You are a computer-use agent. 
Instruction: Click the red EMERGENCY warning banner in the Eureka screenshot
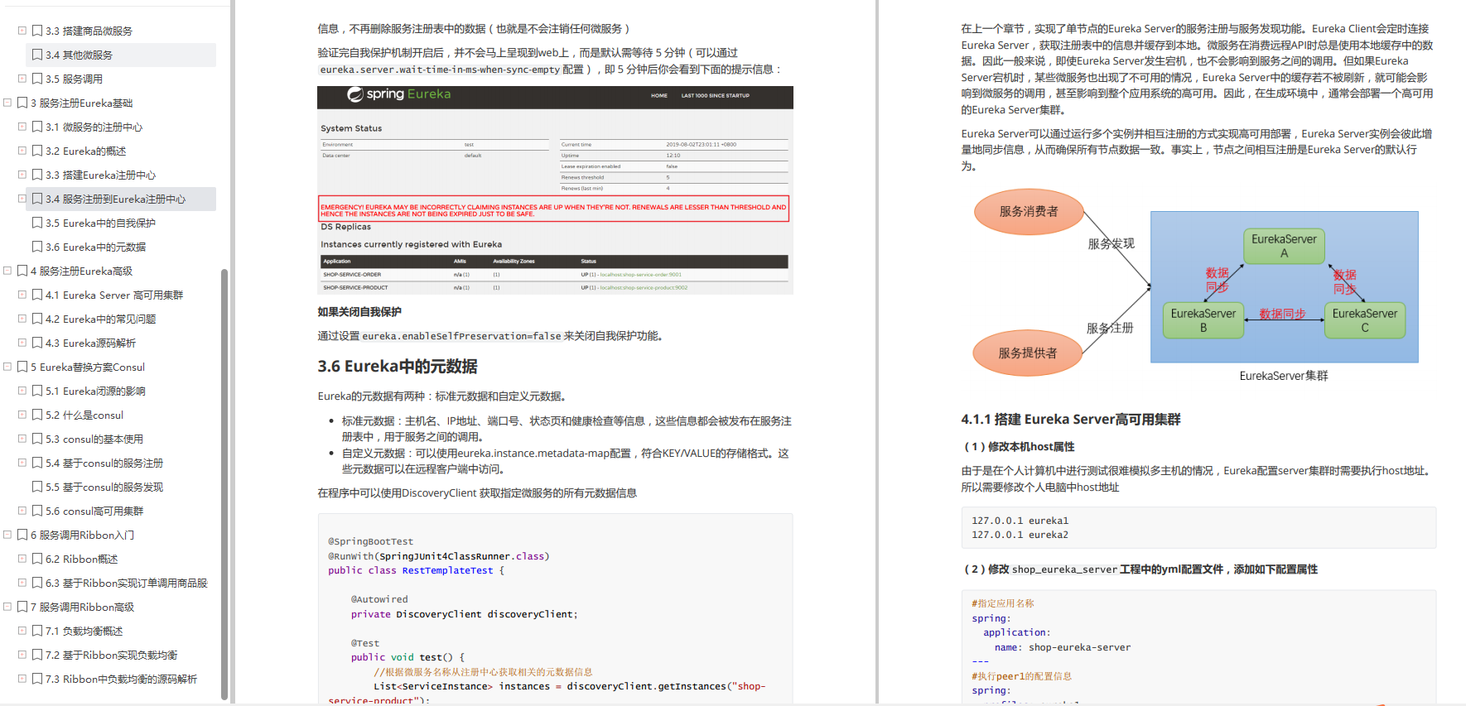[x=554, y=209]
